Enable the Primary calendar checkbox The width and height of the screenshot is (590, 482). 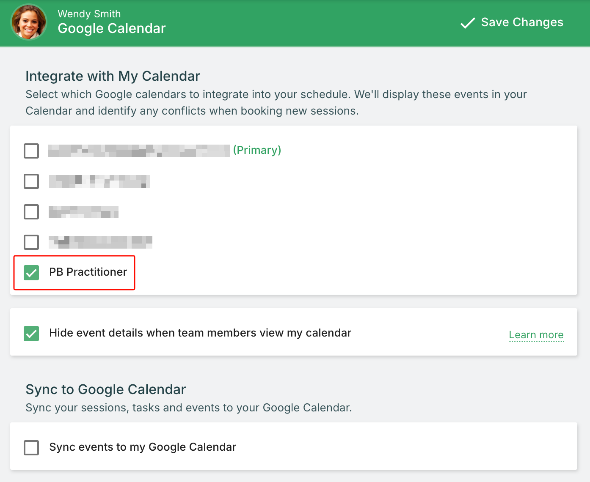click(31, 151)
